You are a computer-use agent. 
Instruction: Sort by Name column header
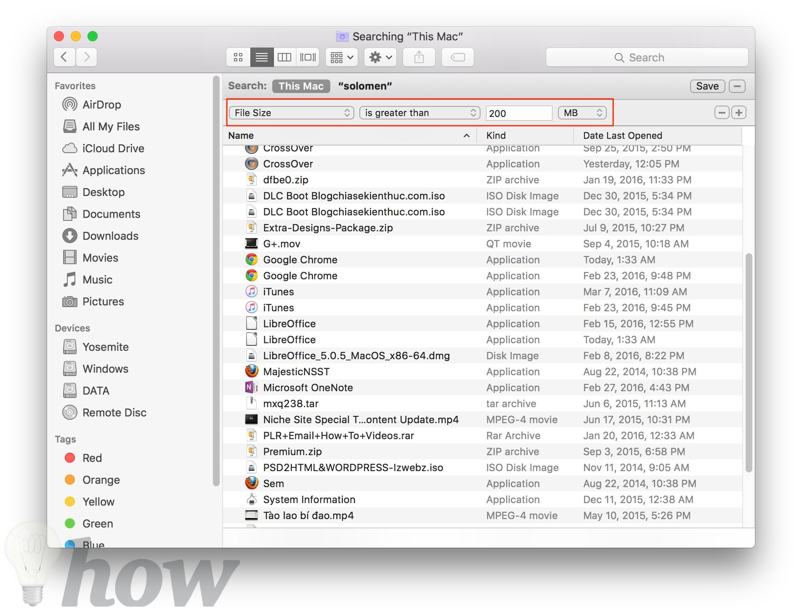[x=349, y=135]
